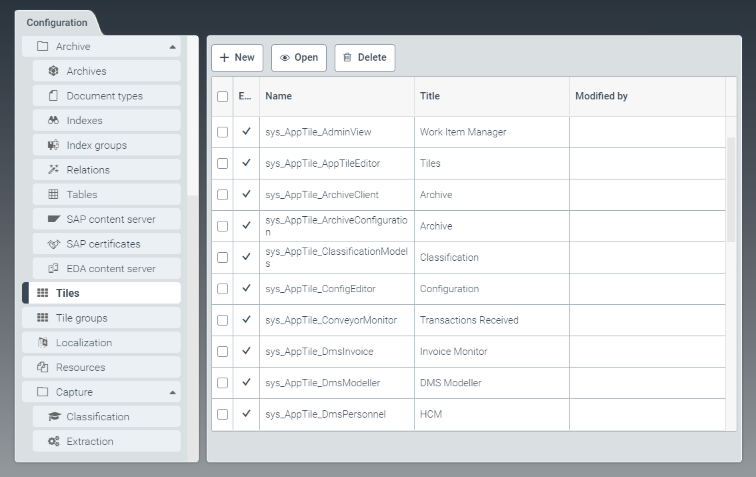The height and width of the screenshot is (477, 756).
Task: Click the Tables grid icon
Action: coord(53,195)
